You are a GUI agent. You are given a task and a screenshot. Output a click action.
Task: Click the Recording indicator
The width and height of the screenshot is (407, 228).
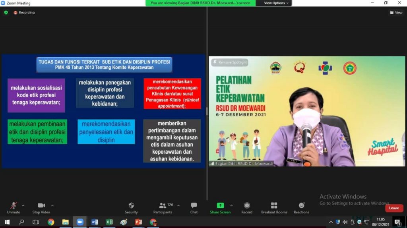(x=24, y=12)
